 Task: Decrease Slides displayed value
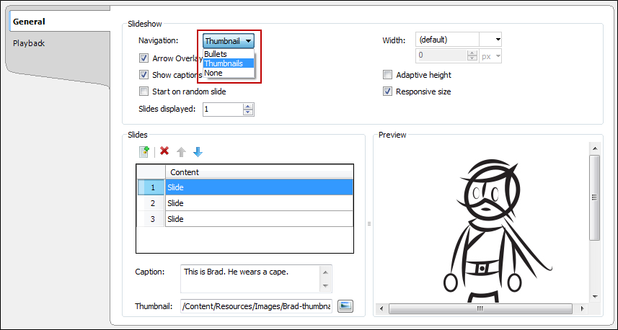[248, 112]
